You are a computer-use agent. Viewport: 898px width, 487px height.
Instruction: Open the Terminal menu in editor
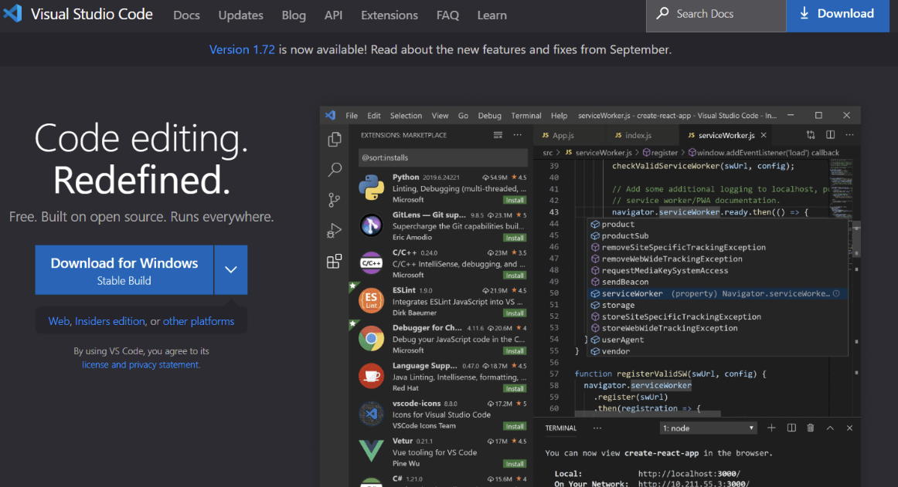point(526,116)
